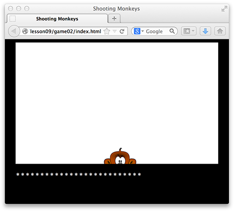Go back using the browser back arrow
Viewport: 235px width, 212px height.
pyautogui.click(x=14, y=31)
